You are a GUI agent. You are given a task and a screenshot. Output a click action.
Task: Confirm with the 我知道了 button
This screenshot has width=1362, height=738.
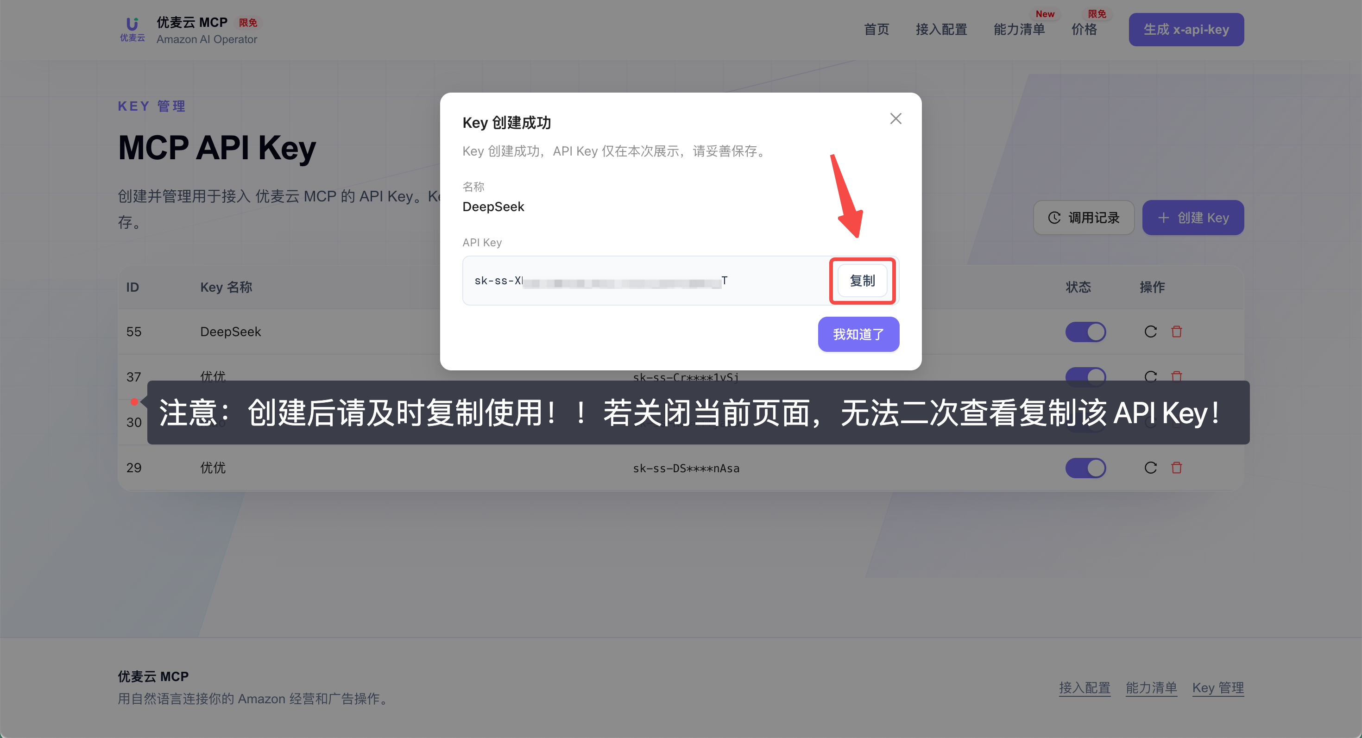coord(858,334)
